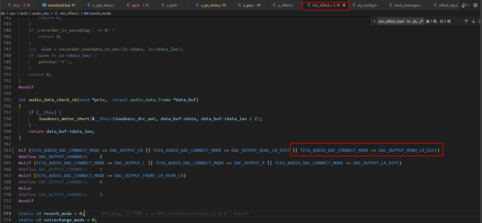Close the mic_effect.c tab
This screenshot has height=223, width=482.
point(344,5)
